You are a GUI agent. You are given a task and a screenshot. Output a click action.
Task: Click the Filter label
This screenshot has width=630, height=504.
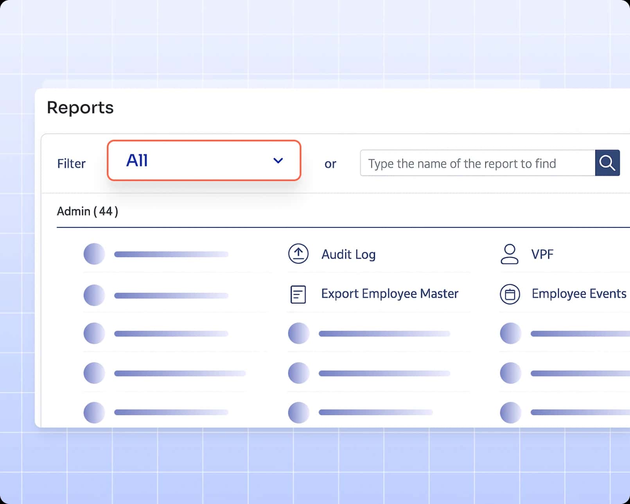71,163
